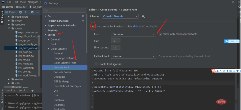Image resolution: width=241 pixels, height=110 pixels.
Task: Click gopher icon of exp_customer.go
Action: click(x=16, y=32)
